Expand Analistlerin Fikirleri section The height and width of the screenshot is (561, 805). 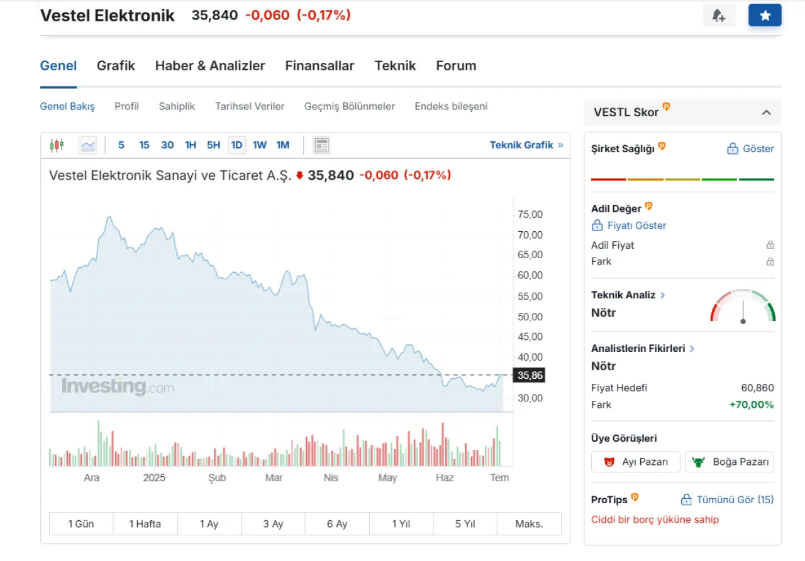coord(692,349)
